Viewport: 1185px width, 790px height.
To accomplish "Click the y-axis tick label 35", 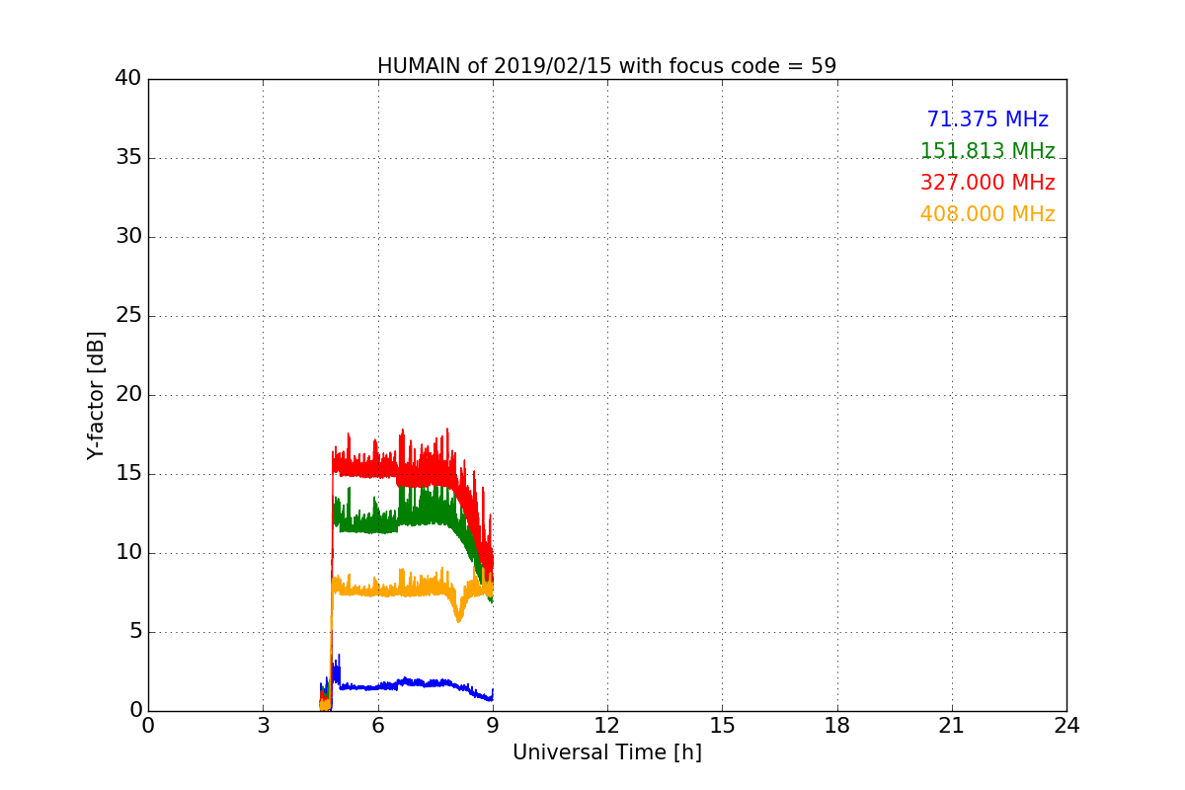I will pos(128,158).
